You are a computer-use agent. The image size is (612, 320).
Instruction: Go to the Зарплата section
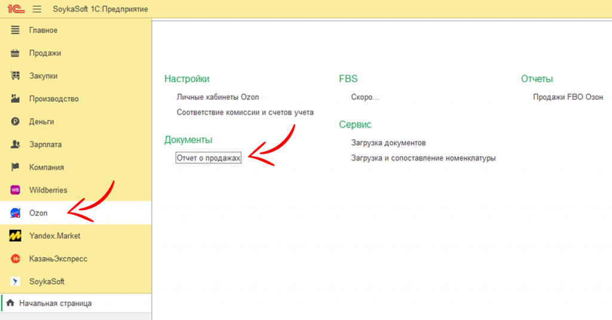pos(45,144)
